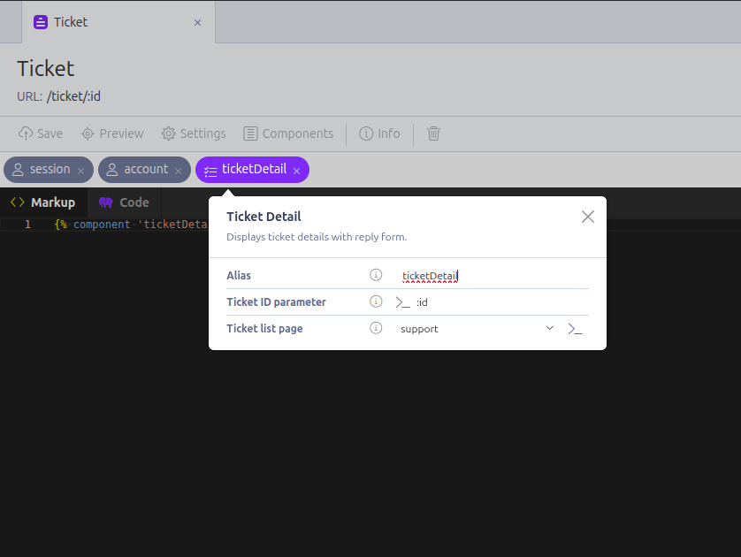The image size is (741, 557).
Task: Click info icon beside Ticket ID parameter
Action: point(376,301)
